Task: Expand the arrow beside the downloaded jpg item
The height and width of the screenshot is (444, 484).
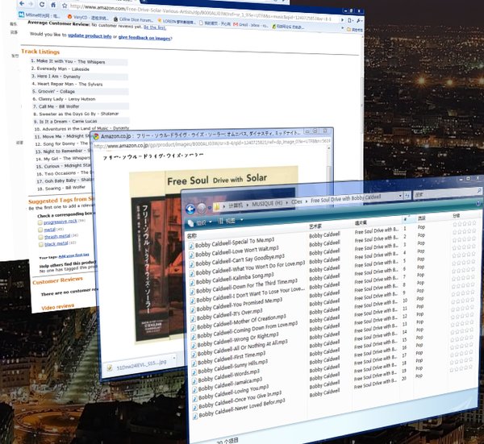Action: [x=173, y=358]
